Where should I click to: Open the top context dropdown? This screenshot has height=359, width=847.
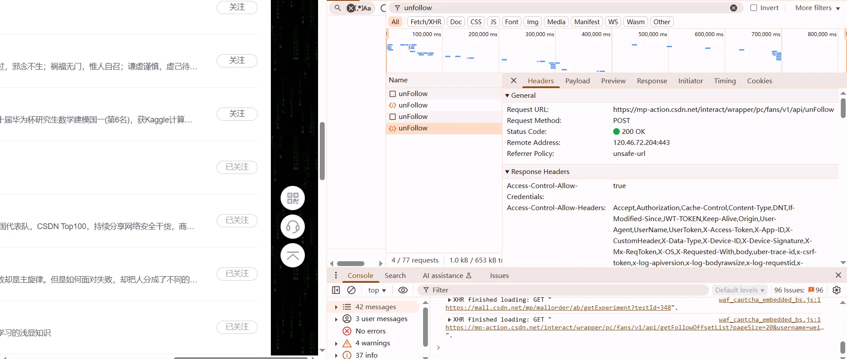(377, 290)
